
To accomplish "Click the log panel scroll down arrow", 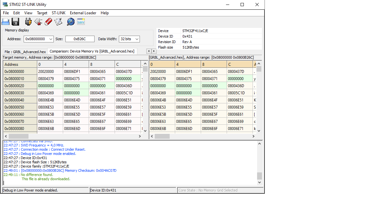I will 260,182.
